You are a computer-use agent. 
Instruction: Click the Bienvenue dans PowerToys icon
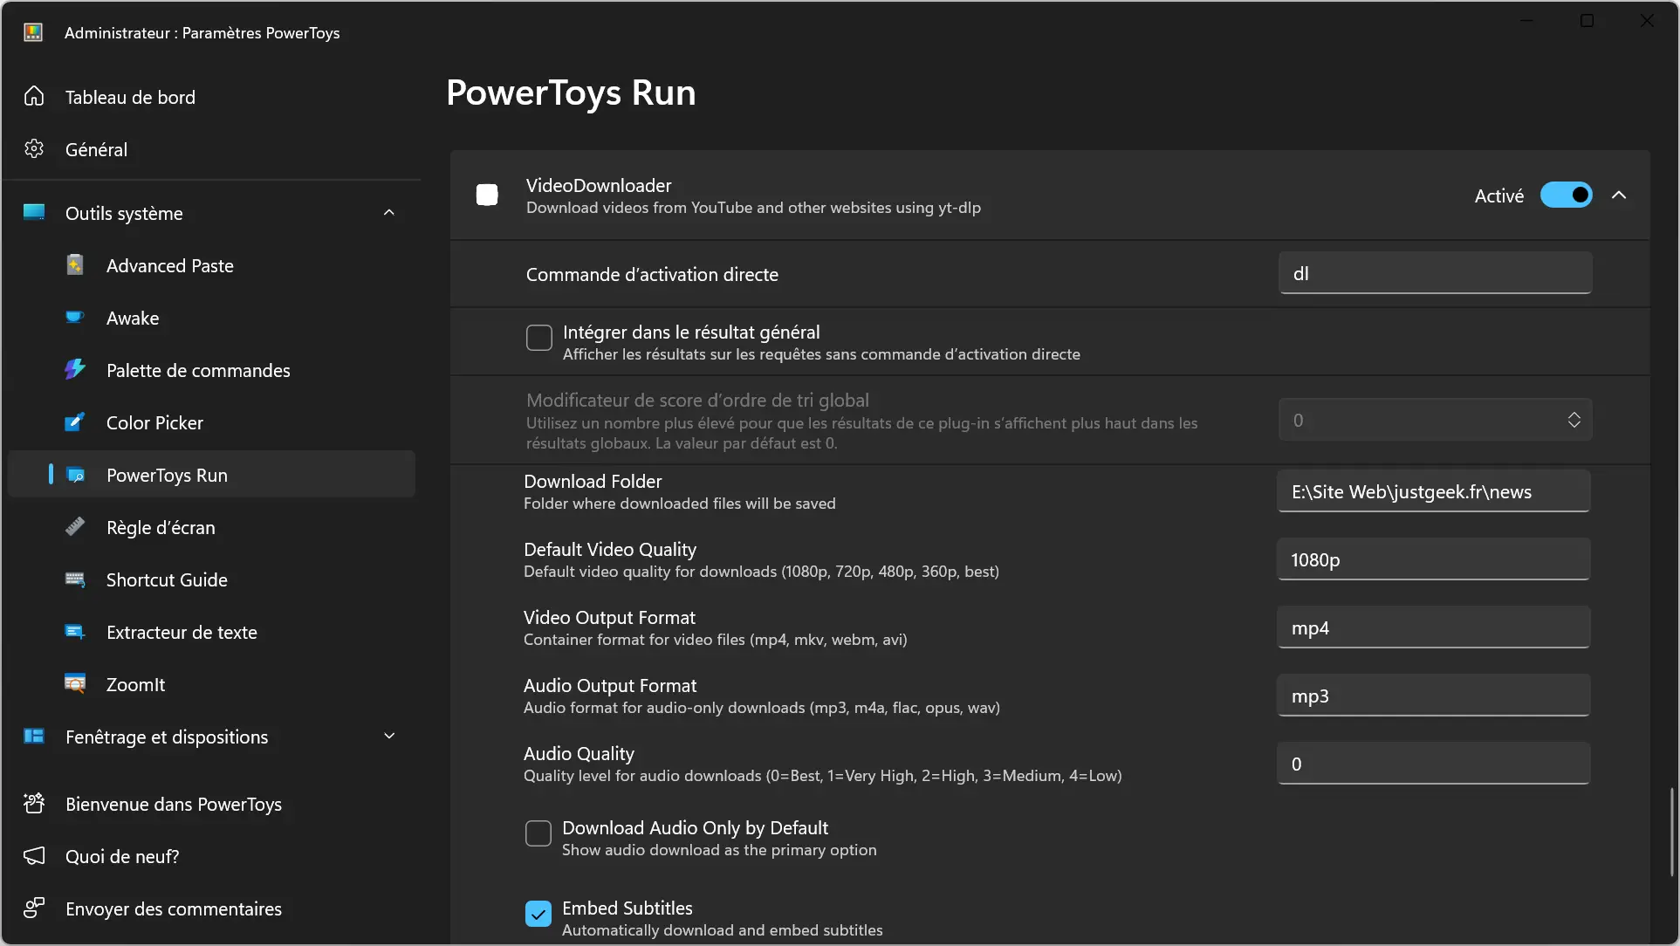tap(34, 803)
